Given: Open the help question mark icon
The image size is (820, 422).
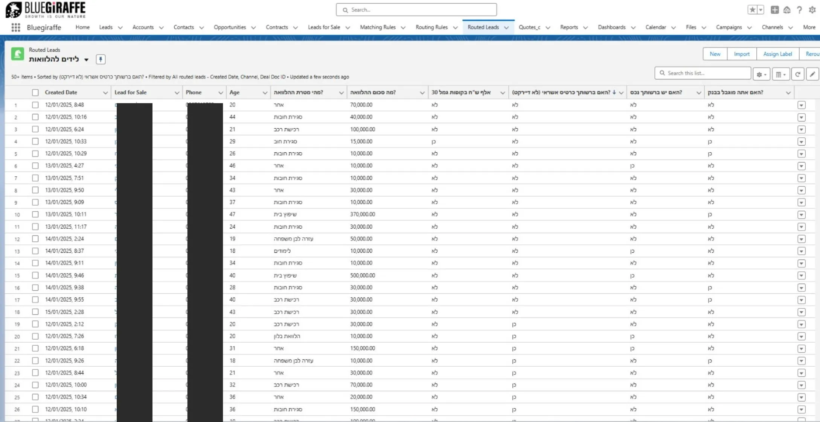Looking at the screenshot, I should click(x=799, y=10).
